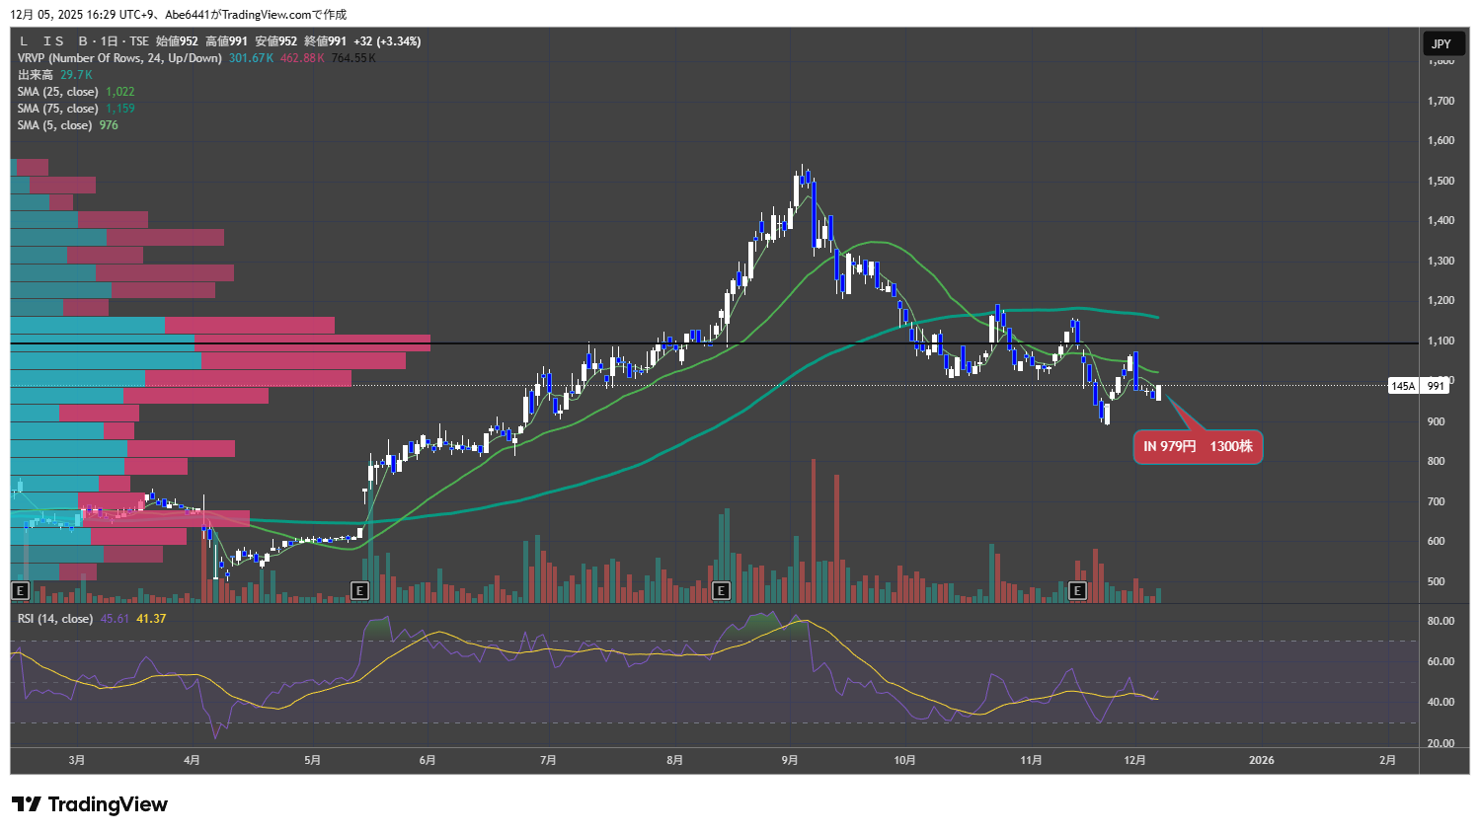Click the 2026 label on the time axis
The height and width of the screenshot is (834, 1480).
1261,760
